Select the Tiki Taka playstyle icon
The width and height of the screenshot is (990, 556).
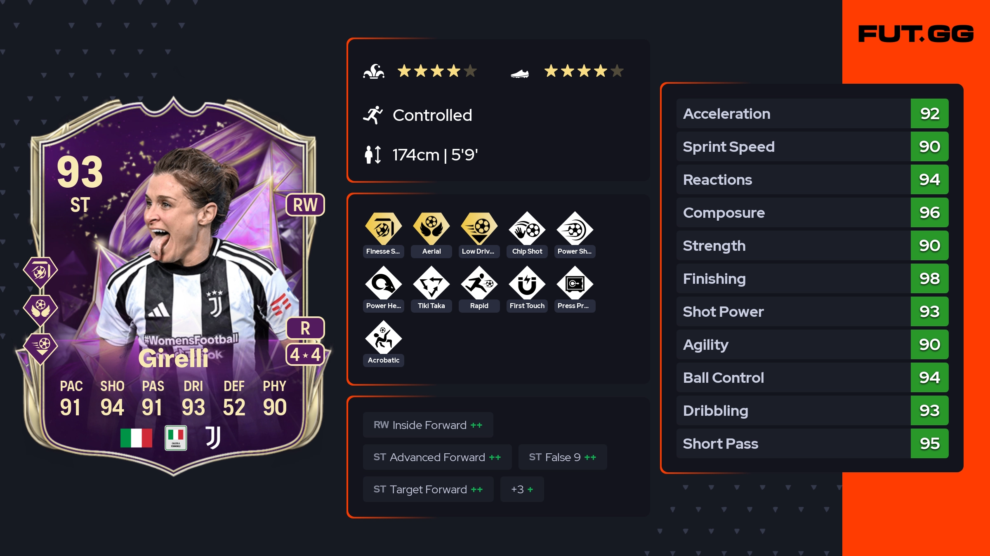pos(431,283)
